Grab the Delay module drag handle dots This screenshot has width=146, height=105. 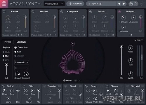[101, 86]
